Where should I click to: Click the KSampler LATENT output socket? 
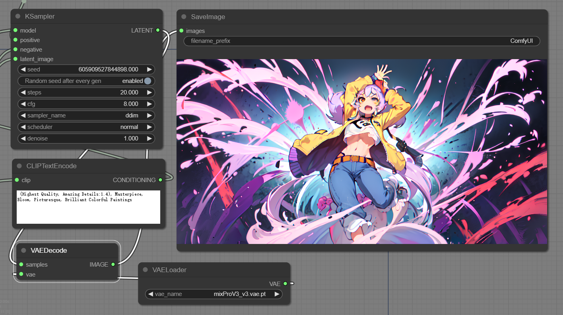pos(158,31)
